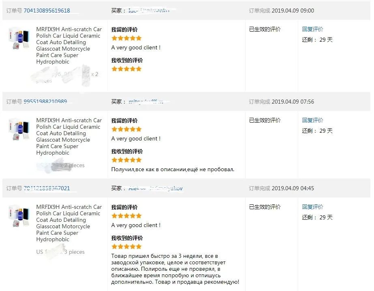Screen dimensions: 374x291
Task: Open buyer profile mitryukofff
Action: click(x=146, y=102)
